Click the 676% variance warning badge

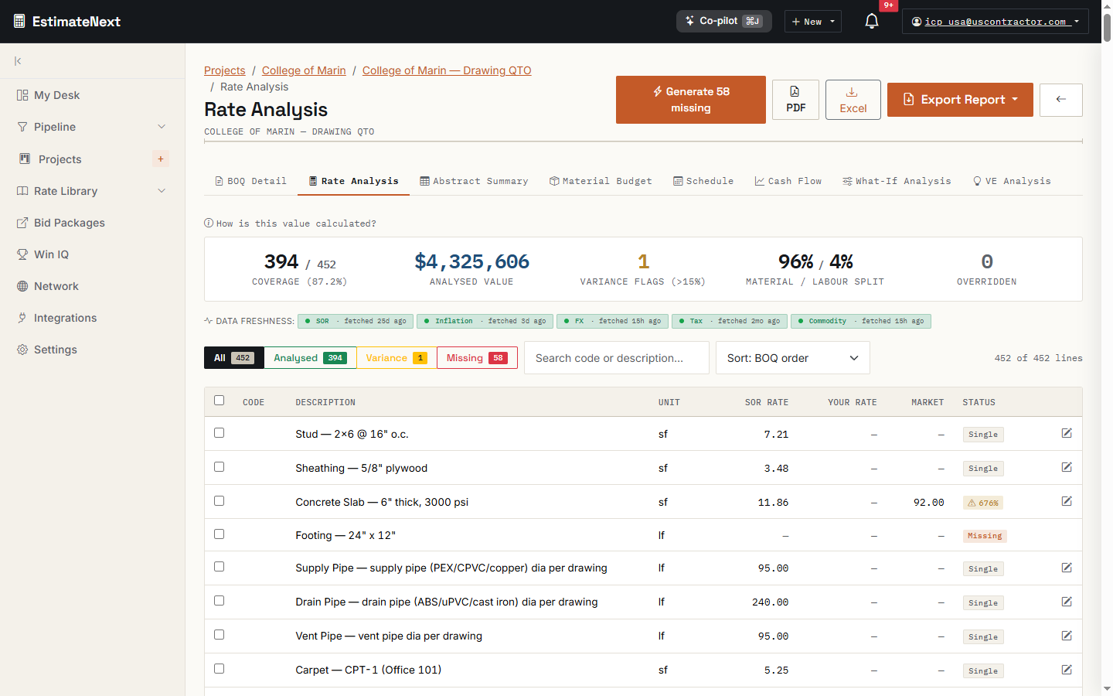983,503
